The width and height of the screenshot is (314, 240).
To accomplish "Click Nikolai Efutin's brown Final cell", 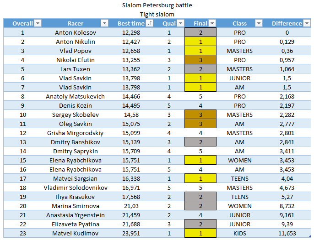I will point(200,60).
